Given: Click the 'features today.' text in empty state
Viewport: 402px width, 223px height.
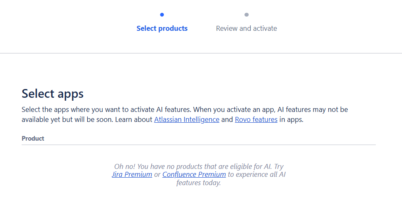Looking at the screenshot, I should [198, 183].
